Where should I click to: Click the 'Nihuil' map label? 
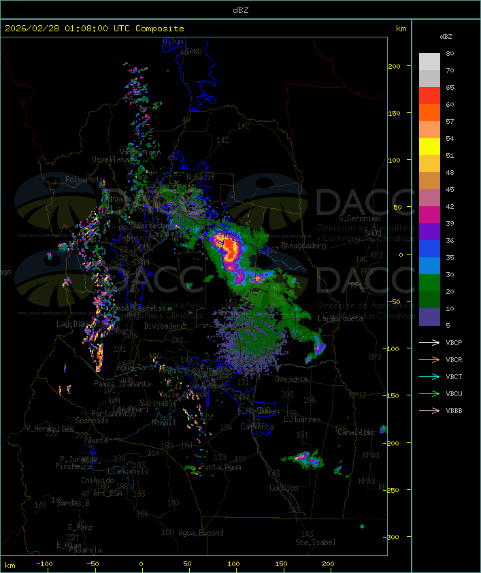click(164, 423)
